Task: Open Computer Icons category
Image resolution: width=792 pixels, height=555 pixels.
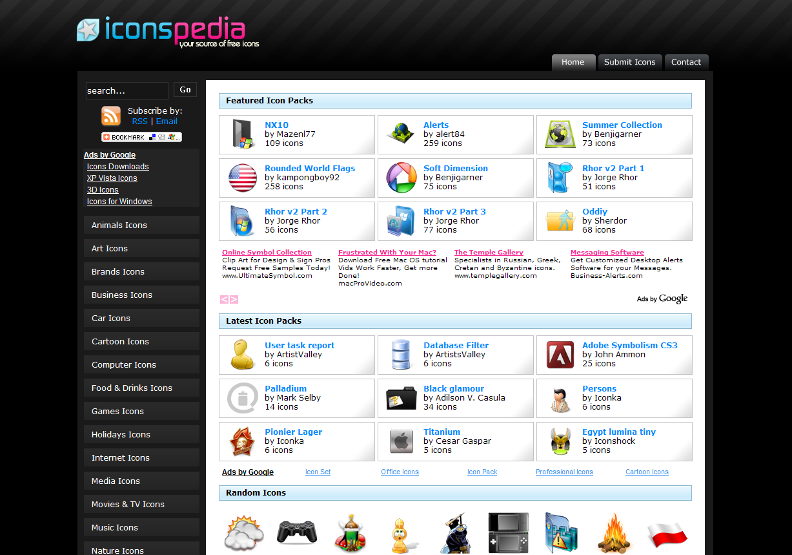Action: (x=141, y=364)
